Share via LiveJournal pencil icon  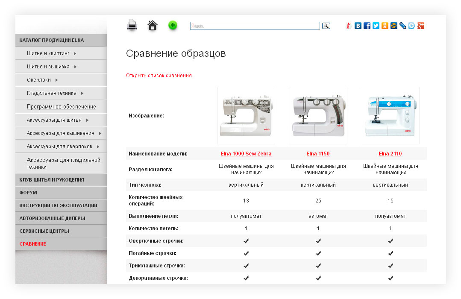403,26
